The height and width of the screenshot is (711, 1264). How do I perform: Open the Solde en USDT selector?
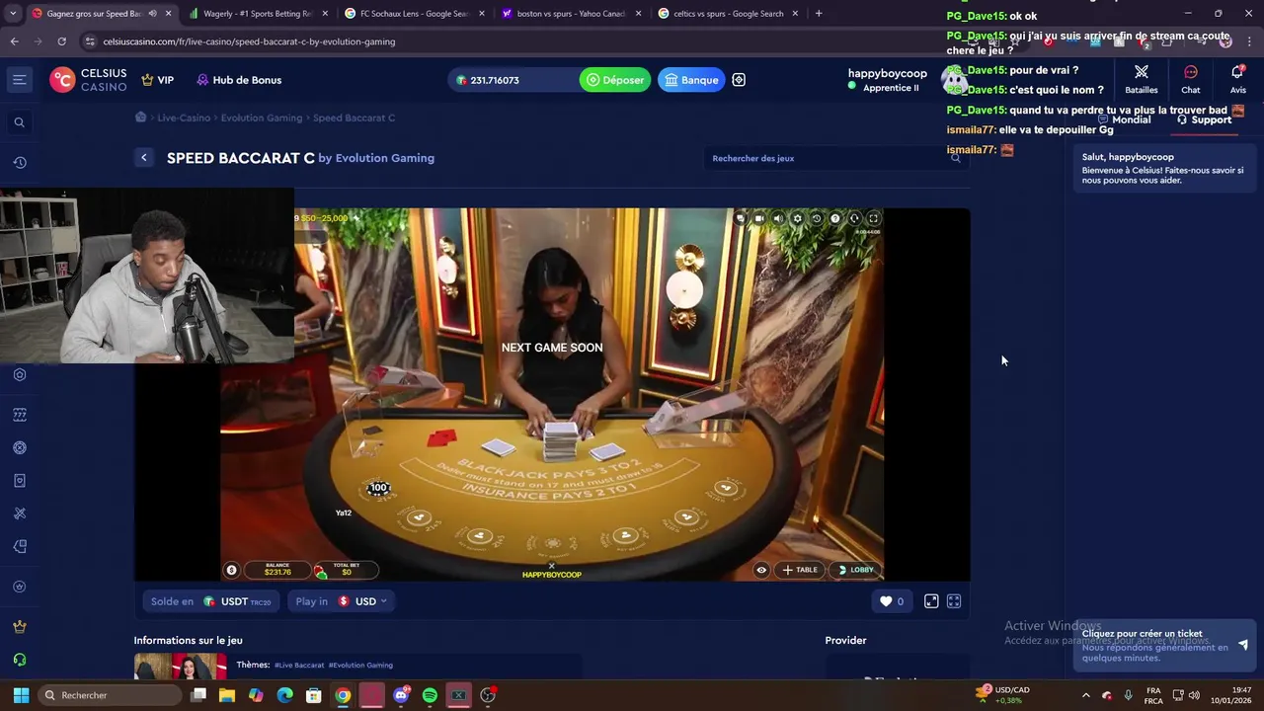pos(211,601)
